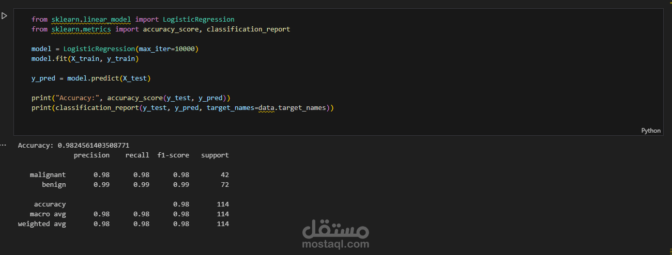672x255 pixels.
Task: Click the 'accuracy' row label in report
Action: pyautogui.click(x=50, y=204)
